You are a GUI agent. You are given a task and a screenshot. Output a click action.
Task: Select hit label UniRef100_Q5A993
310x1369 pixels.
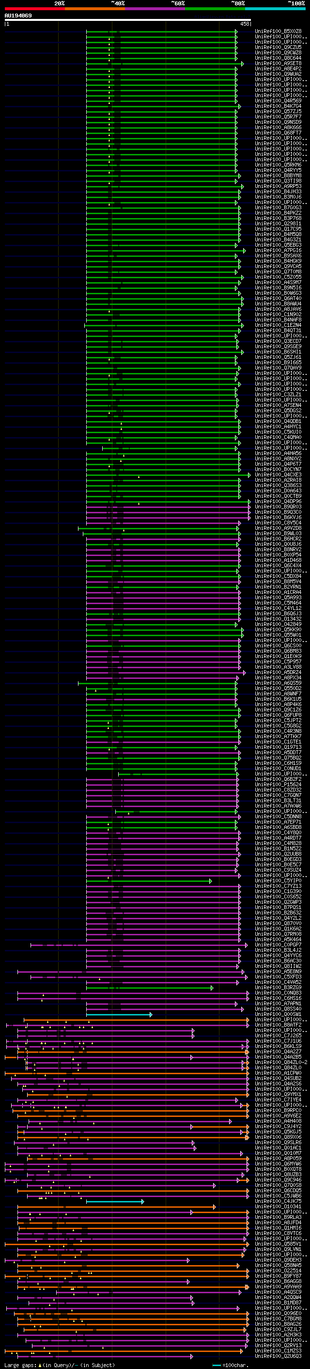pos(278,597)
